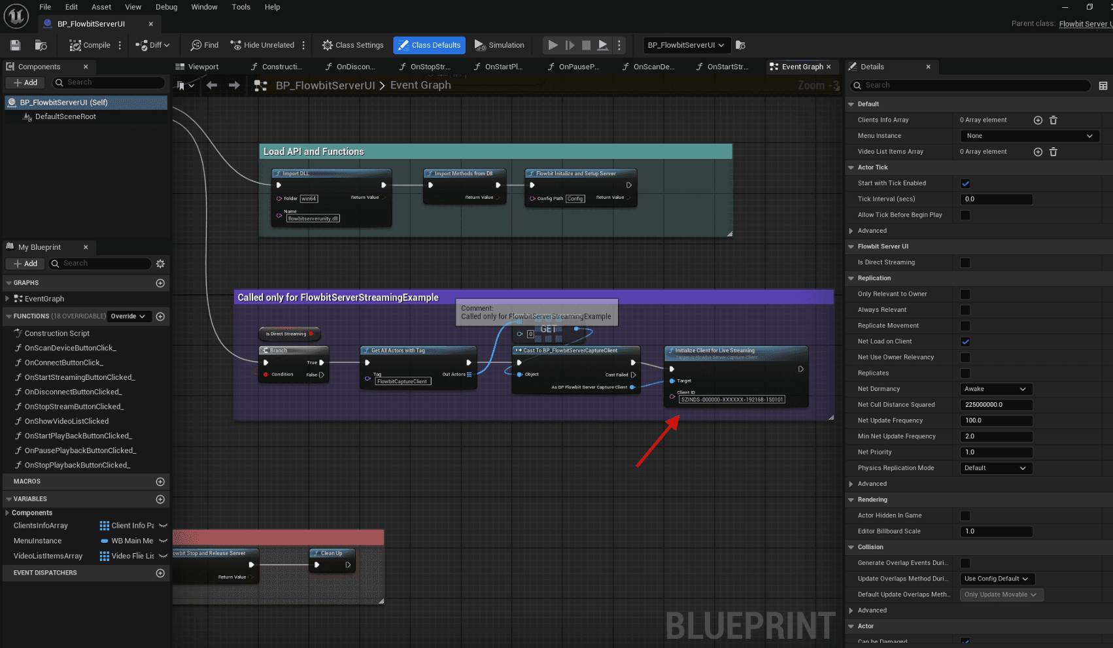
Task: Open Flowbit Server parent class link
Action: [1086, 24]
